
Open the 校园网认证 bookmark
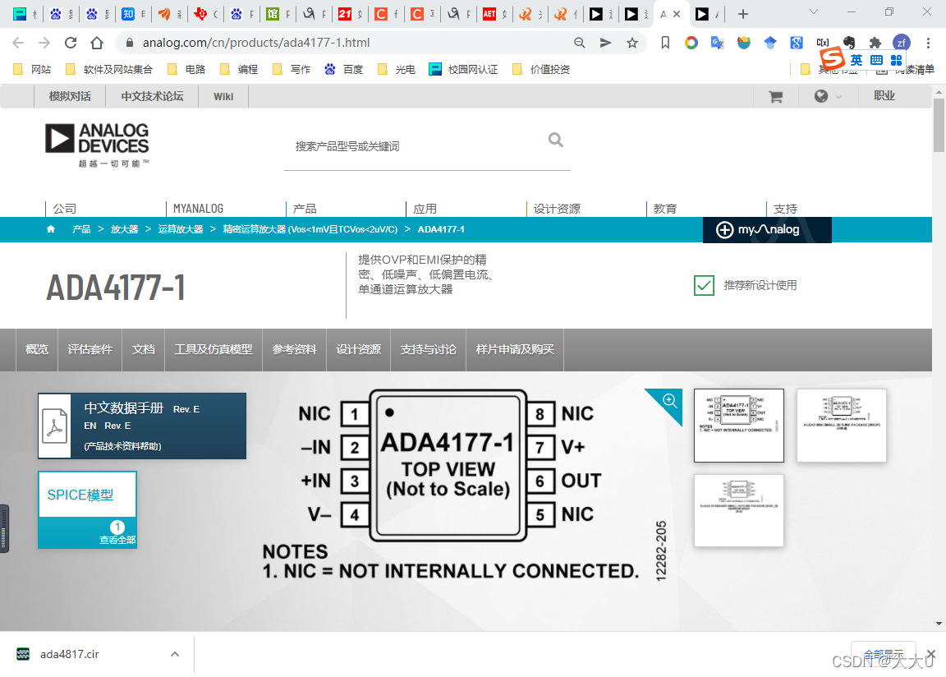click(463, 69)
